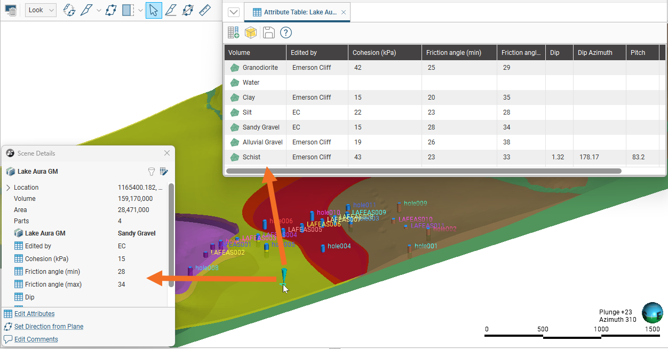Screen dimensions: 668x349
Task: Click the clear scene trash icon
Action: coord(10,10)
